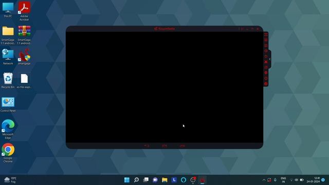Click the red sync icon in system tray
This screenshot has height=185, width=329.
pos(269,180)
